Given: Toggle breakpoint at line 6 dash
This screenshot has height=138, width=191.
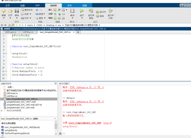Looking at the screenshot, I should (6, 54).
